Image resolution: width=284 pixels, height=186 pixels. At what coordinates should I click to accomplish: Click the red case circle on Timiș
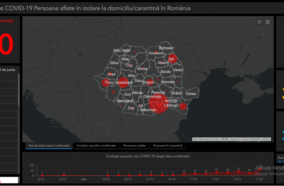pos(106,82)
